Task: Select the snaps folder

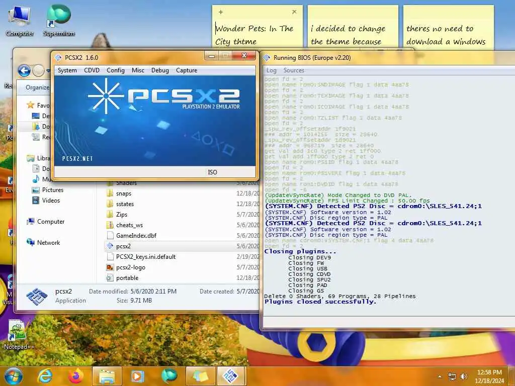Action: point(124,194)
